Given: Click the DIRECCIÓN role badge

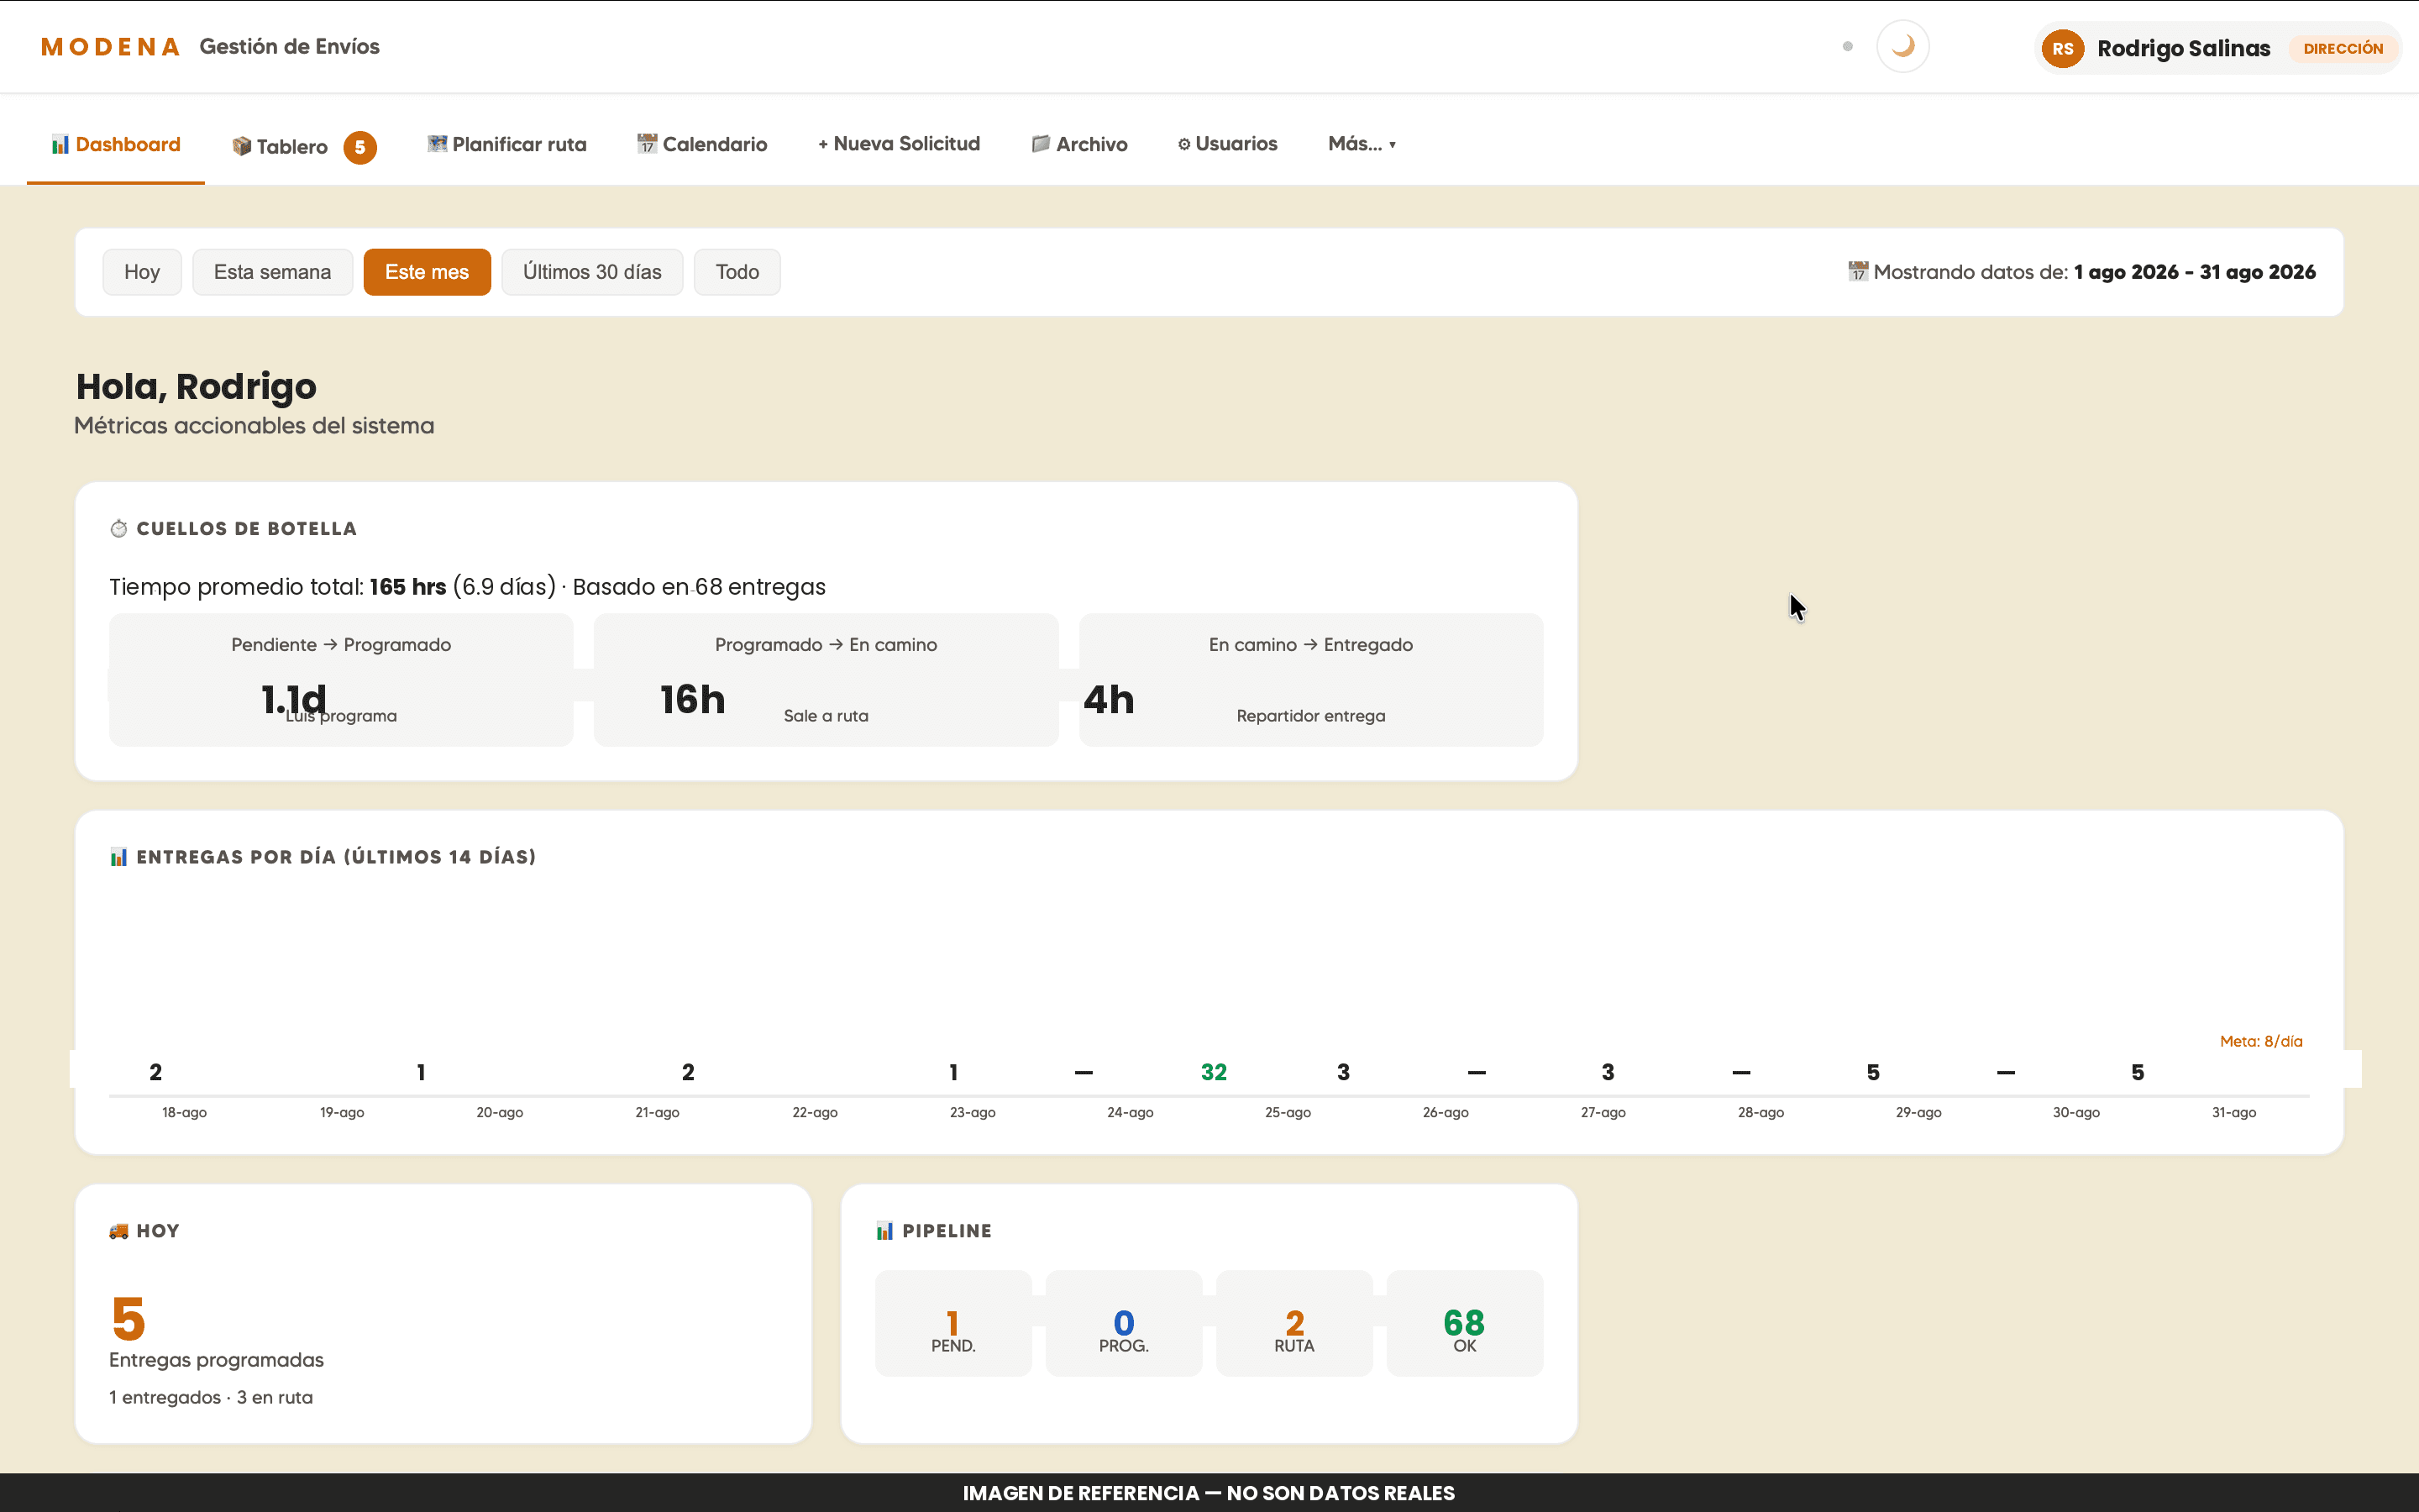Looking at the screenshot, I should pyautogui.click(x=2343, y=48).
